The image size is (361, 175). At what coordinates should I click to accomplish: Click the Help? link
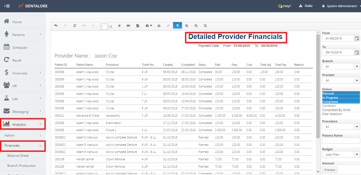click(x=284, y=6)
